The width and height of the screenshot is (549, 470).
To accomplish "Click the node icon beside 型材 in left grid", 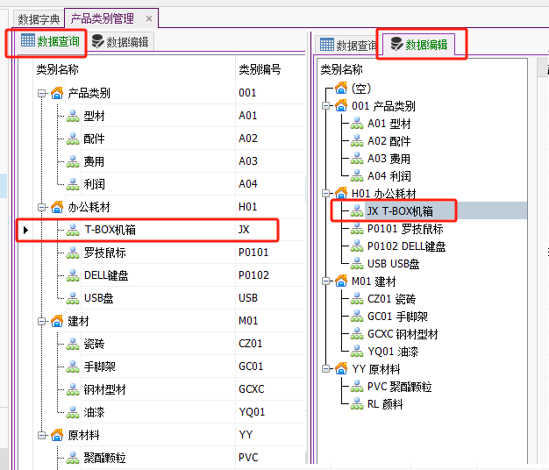I will pos(73,116).
